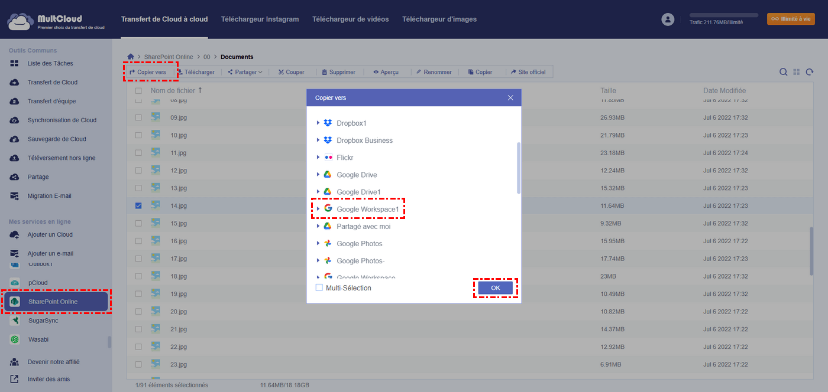Switch to grid view icon
The height and width of the screenshot is (392, 828).
coord(796,72)
